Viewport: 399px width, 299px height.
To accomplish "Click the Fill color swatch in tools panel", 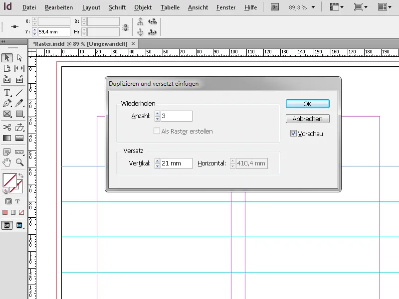I will (9, 180).
